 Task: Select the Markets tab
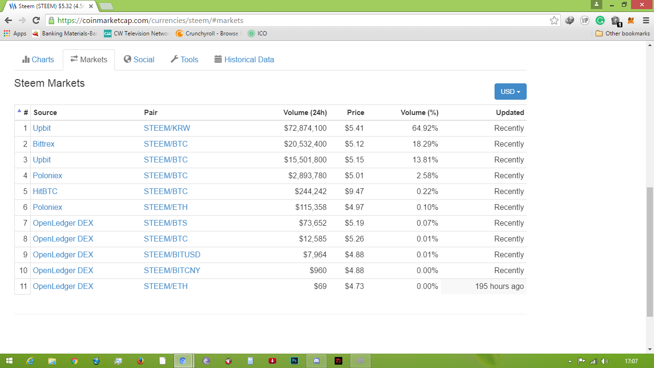[89, 59]
